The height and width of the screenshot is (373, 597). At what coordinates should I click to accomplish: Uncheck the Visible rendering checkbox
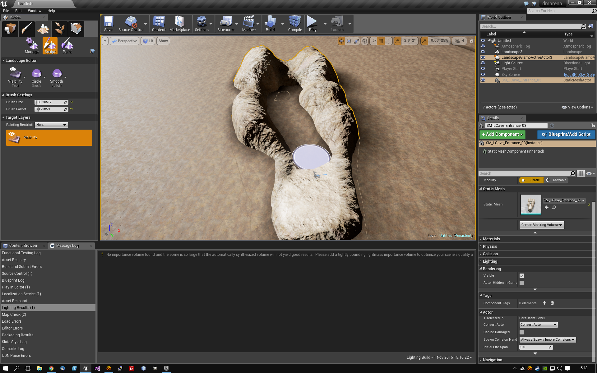tap(522, 276)
